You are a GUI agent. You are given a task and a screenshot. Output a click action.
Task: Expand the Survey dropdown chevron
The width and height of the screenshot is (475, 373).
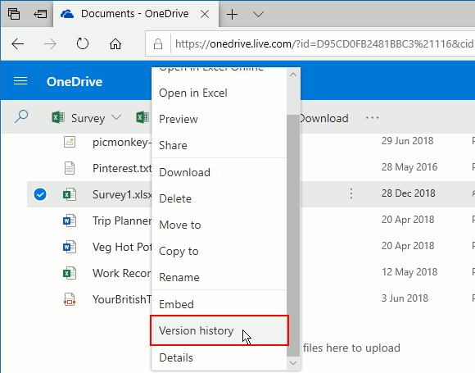pyautogui.click(x=116, y=117)
